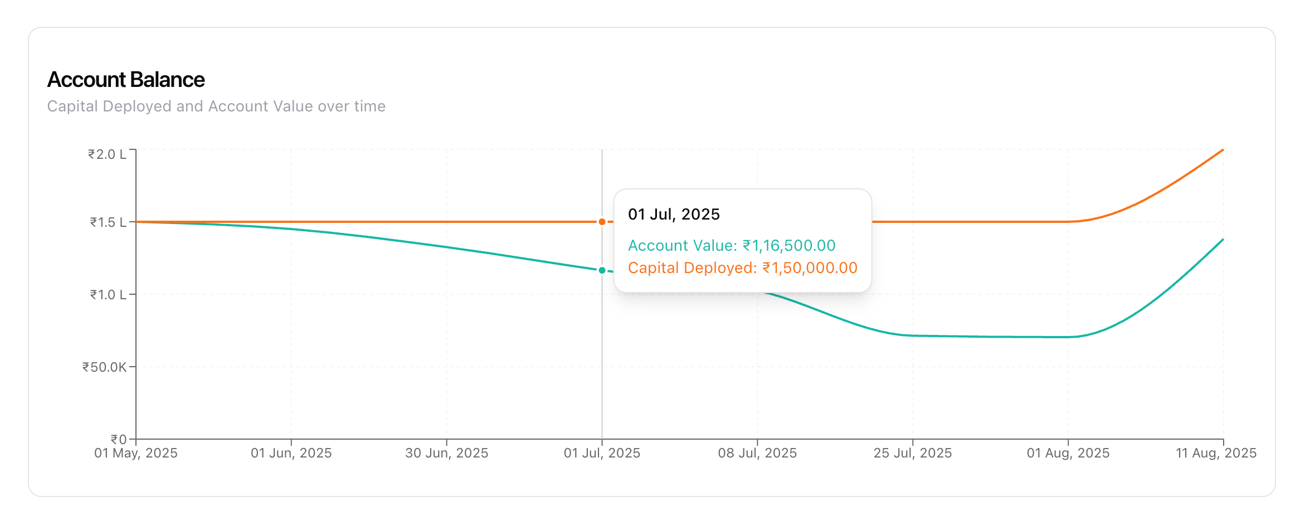Click the 01 May, 2025 x-axis label
This screenshot has width=1305, height=516.
[x=136, y=453]
